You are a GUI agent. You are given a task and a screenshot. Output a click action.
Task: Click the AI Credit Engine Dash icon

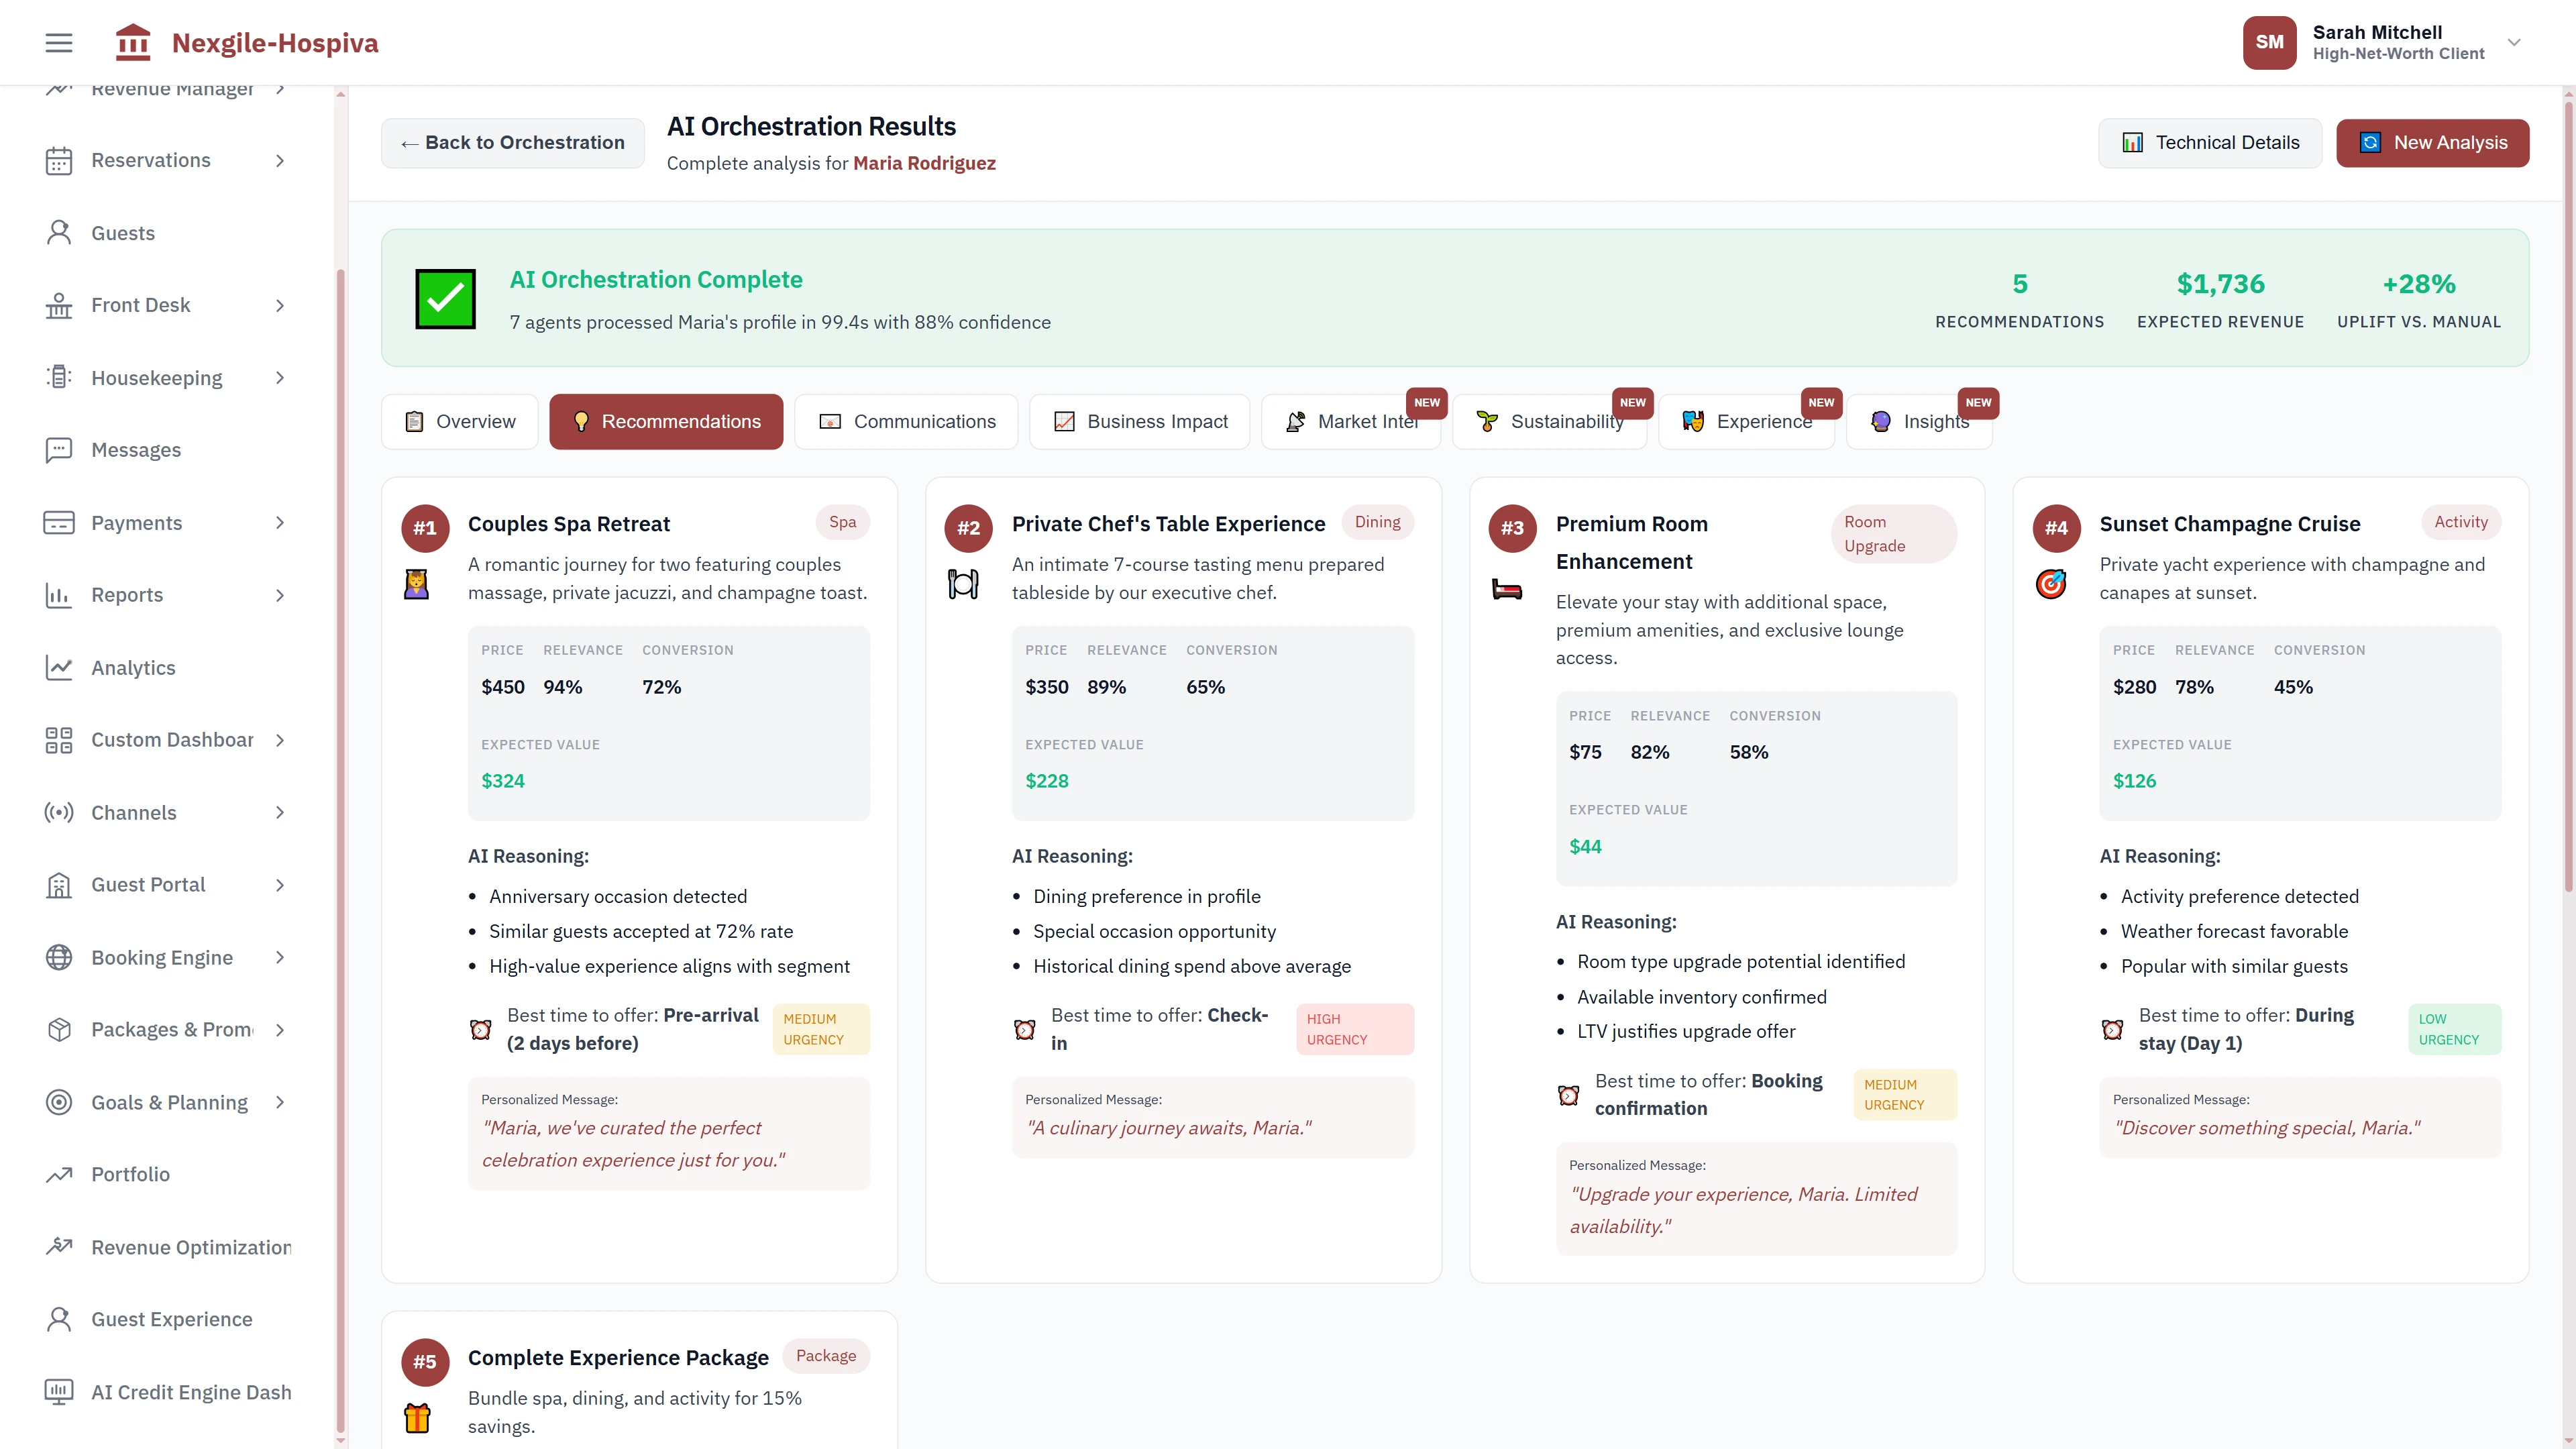[58, 1391]
